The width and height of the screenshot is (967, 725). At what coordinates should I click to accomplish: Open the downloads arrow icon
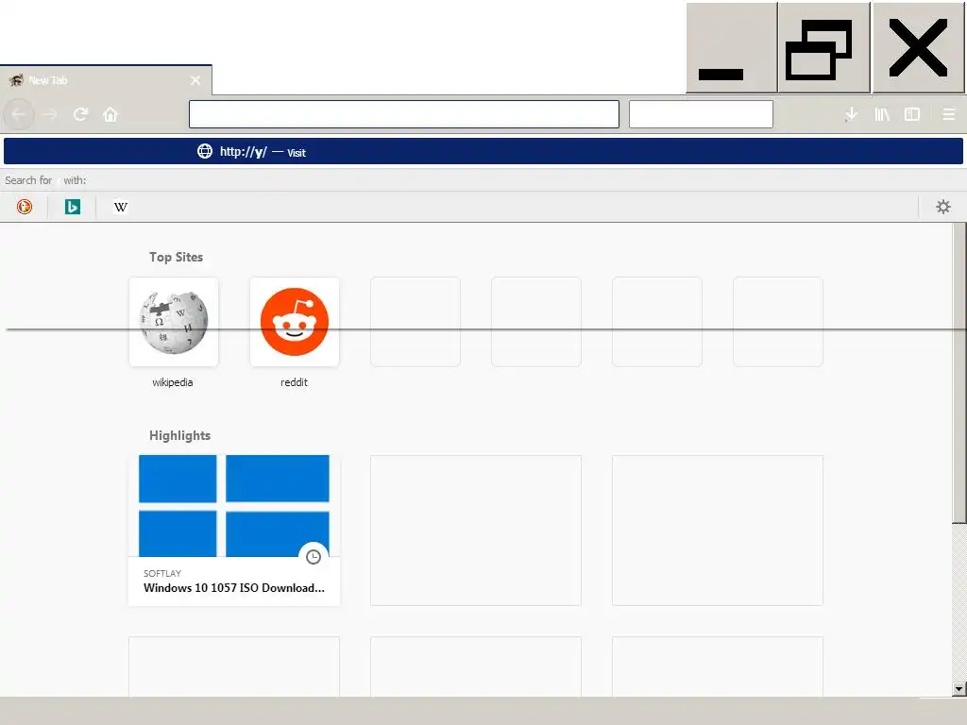point(851,114)
